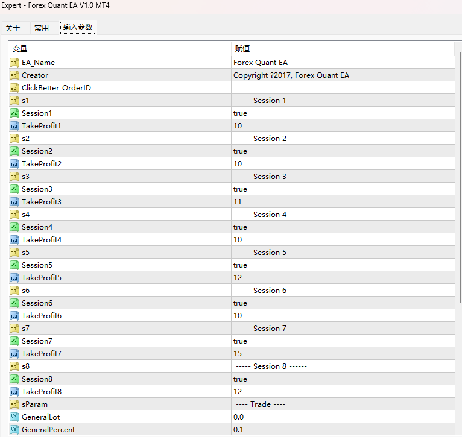Click the string icon beside sParam
The height and width of the screenshot is (437, 462).
point(14,404)
